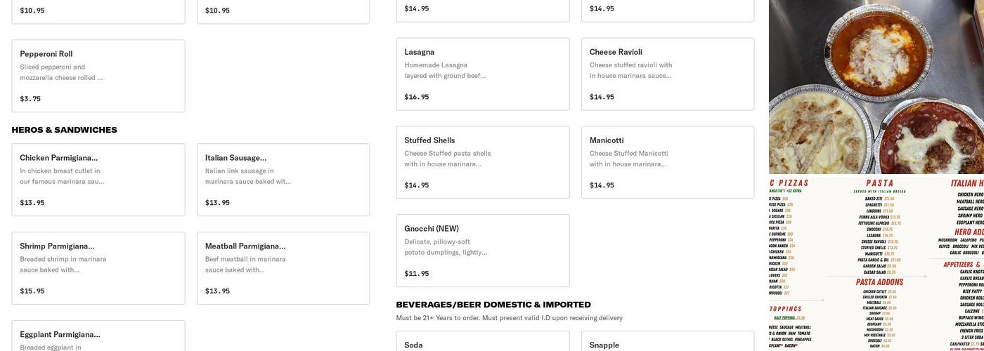Select the Manicotti menu card

pos(667,162)
